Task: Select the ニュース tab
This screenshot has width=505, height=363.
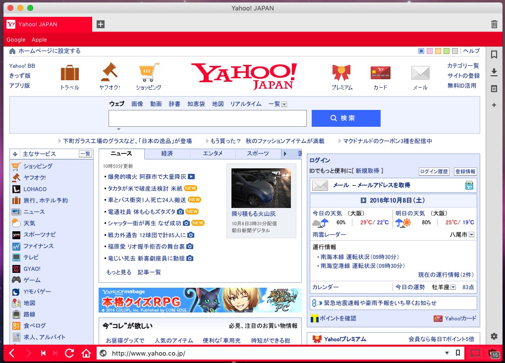Action: (121, 154)
